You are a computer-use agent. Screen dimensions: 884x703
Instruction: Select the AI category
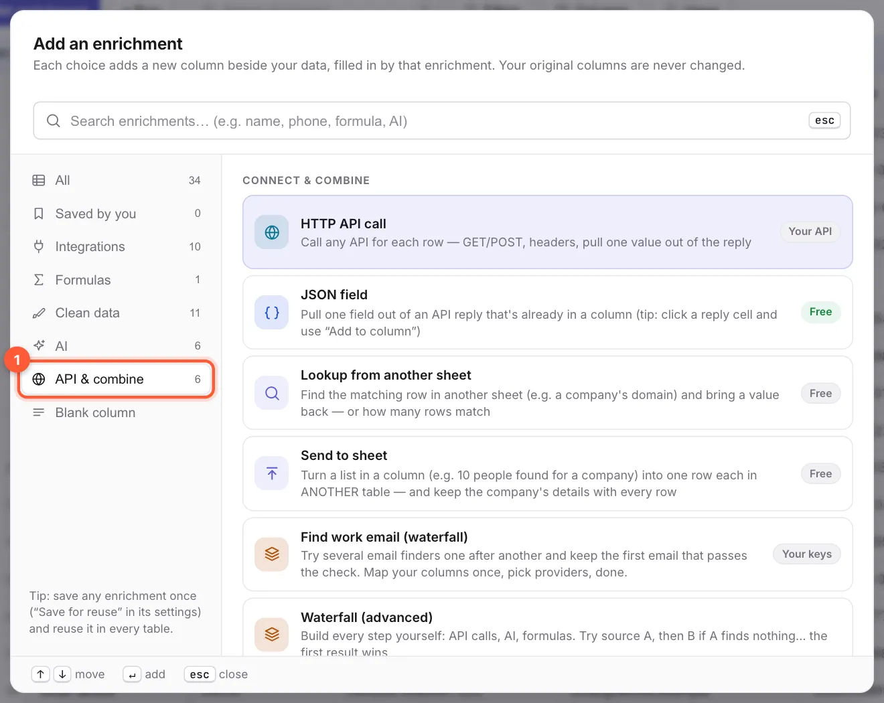point(117,345)
